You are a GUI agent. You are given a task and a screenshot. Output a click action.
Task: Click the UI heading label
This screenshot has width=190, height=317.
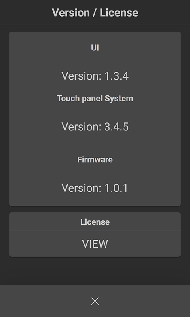pos(95,48)
